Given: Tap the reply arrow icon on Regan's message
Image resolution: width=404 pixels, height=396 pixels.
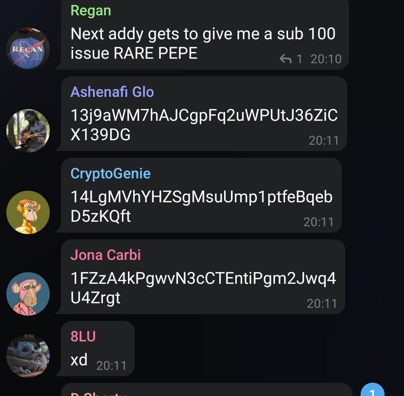Looking at the screenshot, I should click(285, 59).
